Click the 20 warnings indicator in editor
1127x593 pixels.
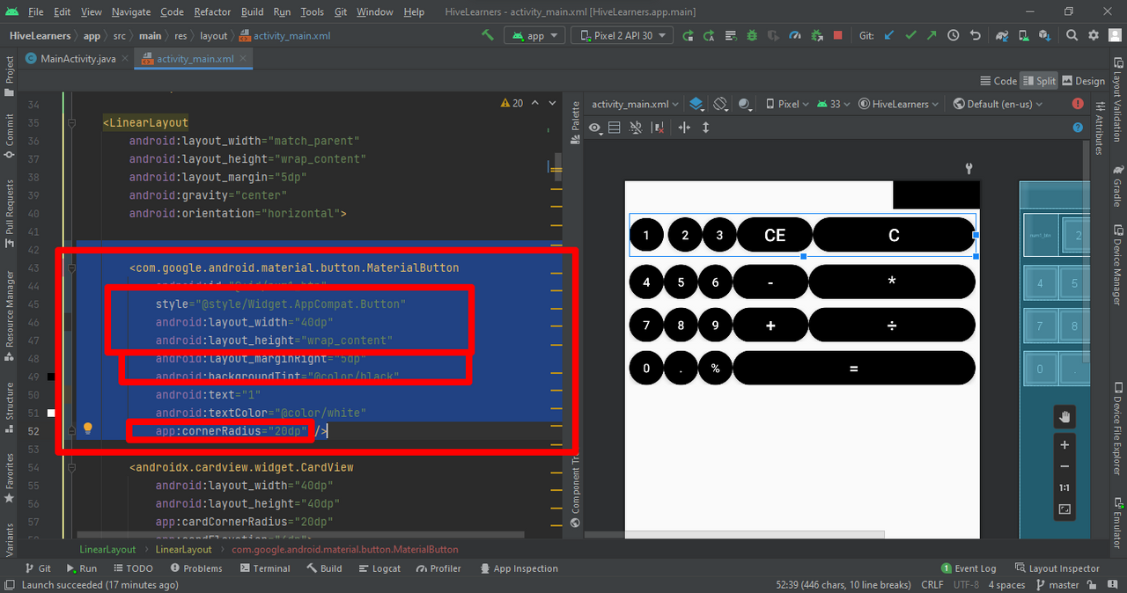(512, 103)
